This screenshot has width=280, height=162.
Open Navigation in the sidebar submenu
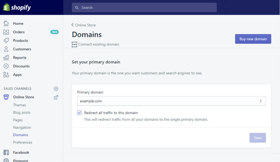(22, 127)
